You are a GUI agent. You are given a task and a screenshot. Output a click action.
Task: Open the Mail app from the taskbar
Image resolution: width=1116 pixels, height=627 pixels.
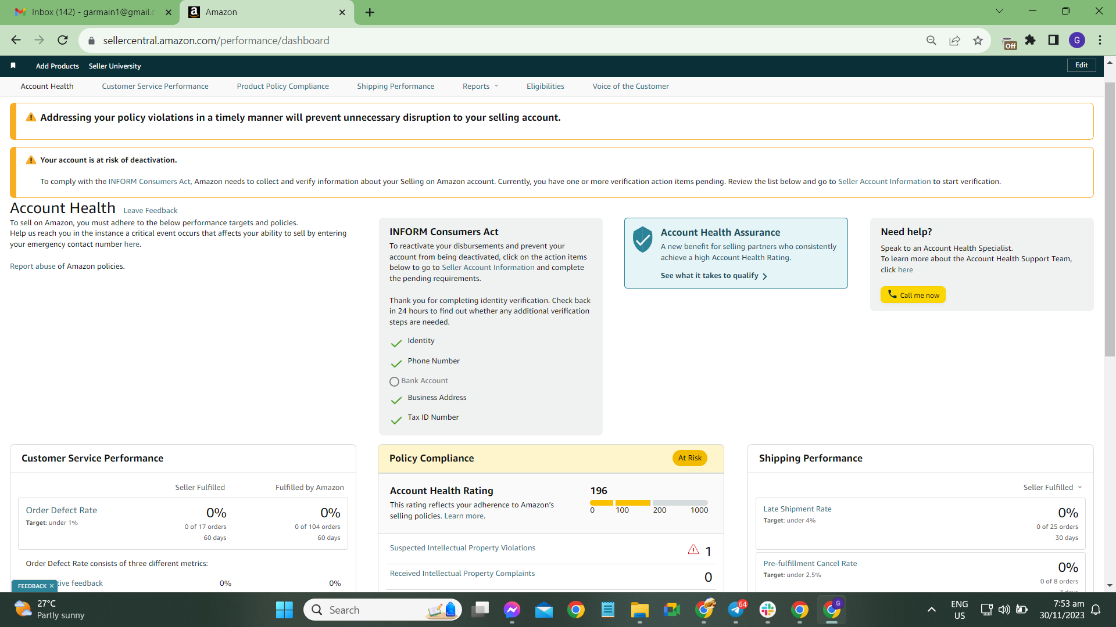click(544, 610)
